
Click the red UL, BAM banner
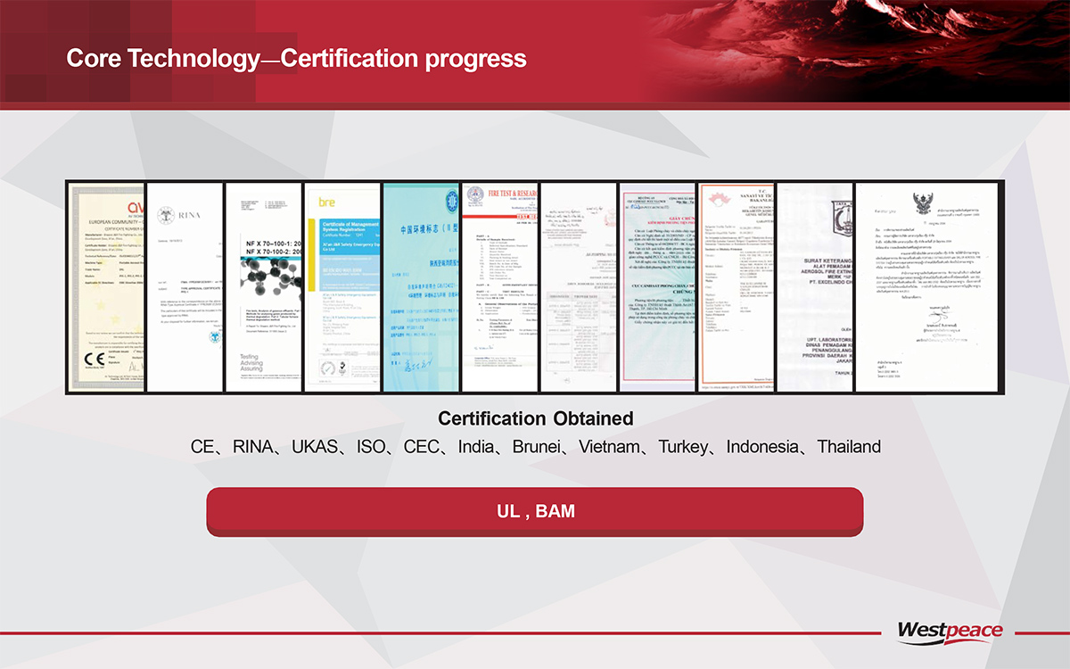pyautogui.click(x=535, y=512)
